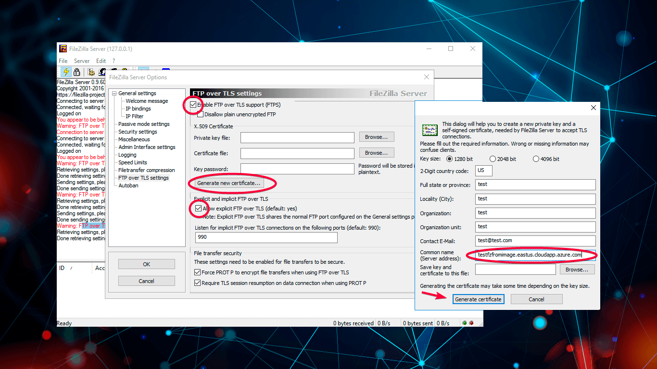This screenshot has height=369, width=657.
Task: Click the padlock icon to lock the server
Action: tap(76, 72)
